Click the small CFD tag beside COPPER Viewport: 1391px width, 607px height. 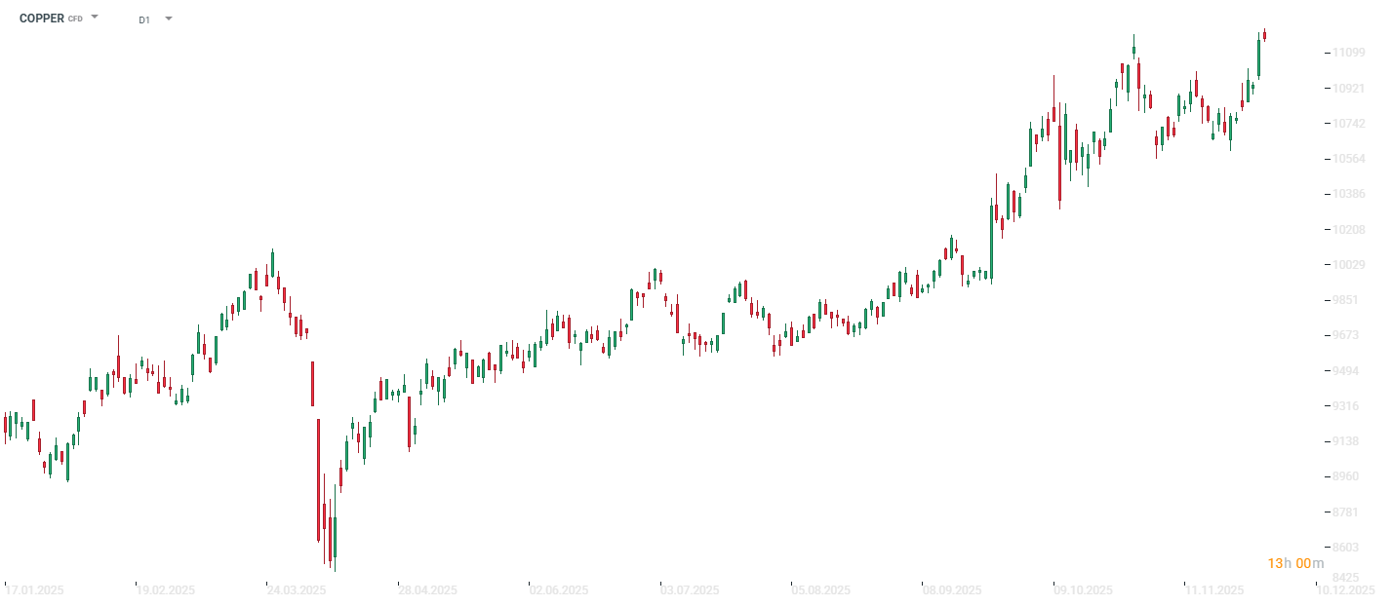click(75, 19)
